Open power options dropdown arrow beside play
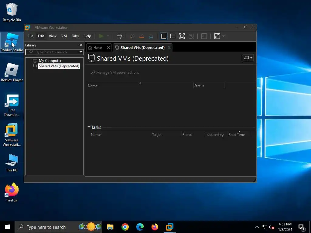This screenshot has height=233, width=311. tap(108, 36)
